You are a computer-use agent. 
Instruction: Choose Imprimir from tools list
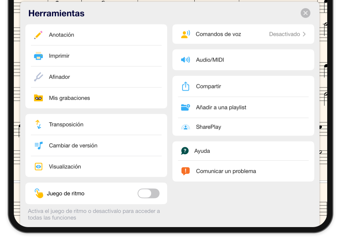[x=96, y=56]
